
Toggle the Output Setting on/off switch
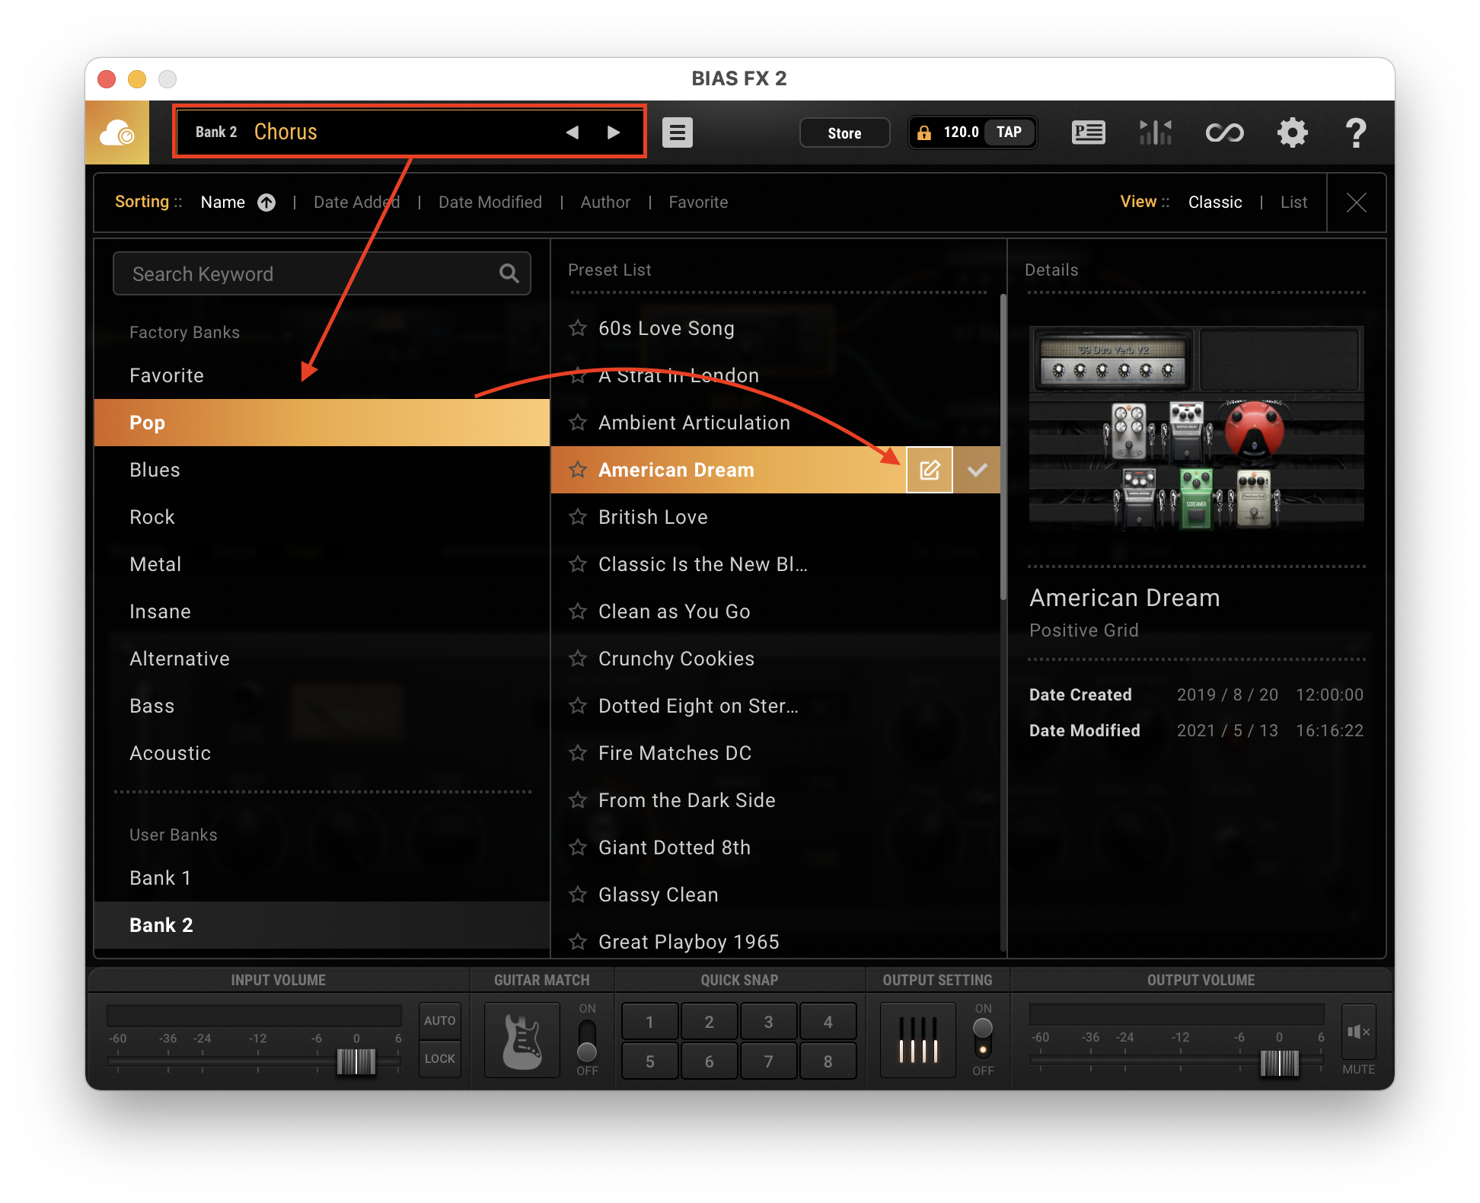click(983, 1039)
